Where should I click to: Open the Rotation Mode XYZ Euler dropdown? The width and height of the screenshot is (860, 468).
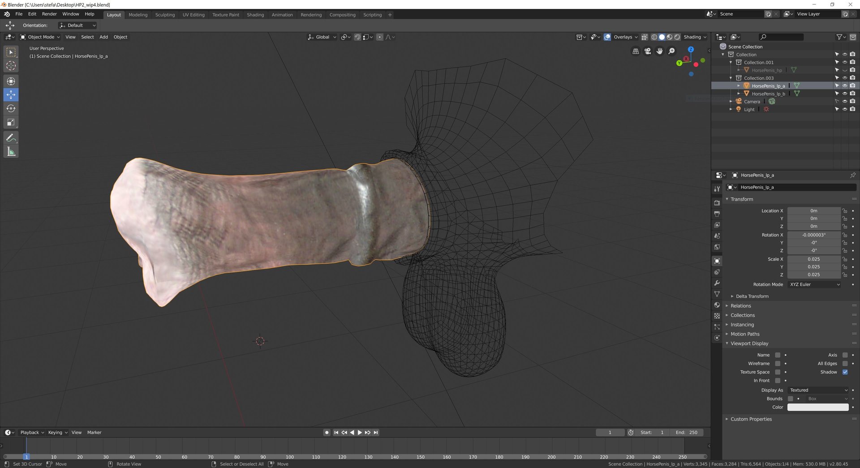point(814,284)
